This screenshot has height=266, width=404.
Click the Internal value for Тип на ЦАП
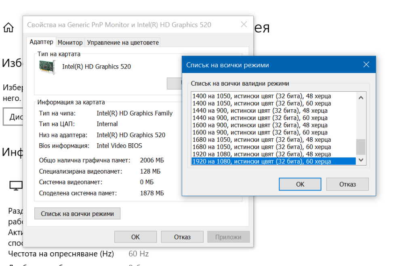pyautogui.click(x=107, y=124)
